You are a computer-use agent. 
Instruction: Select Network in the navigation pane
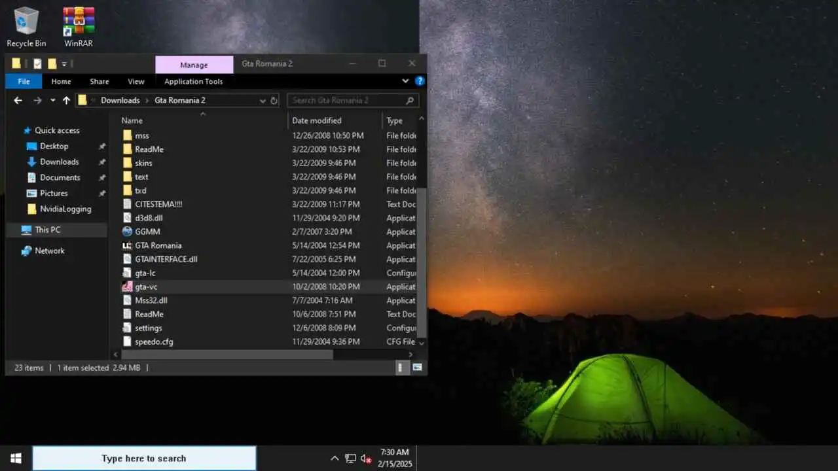pos(50,251)
